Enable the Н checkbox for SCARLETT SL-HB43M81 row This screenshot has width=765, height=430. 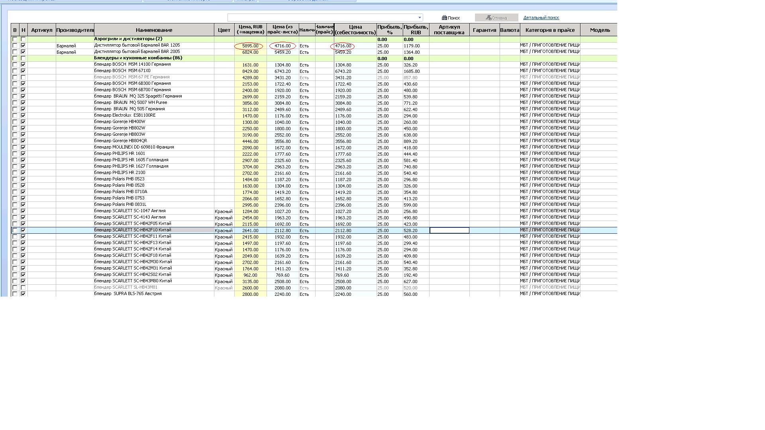point(23,288)
